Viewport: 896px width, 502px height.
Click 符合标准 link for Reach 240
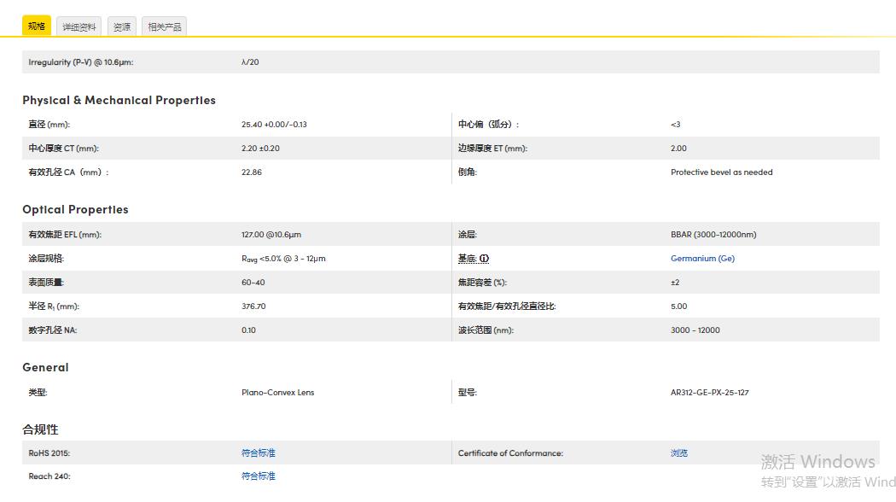[x=259, y=476]
